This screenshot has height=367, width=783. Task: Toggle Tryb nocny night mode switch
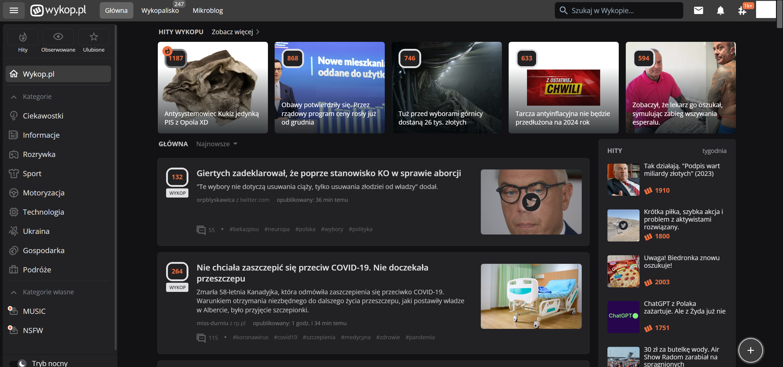pos(18,363)
